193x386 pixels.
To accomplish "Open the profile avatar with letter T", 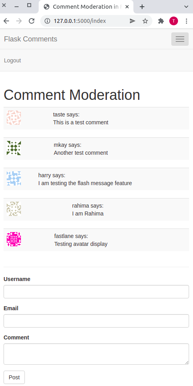I will tap(174, 21).
